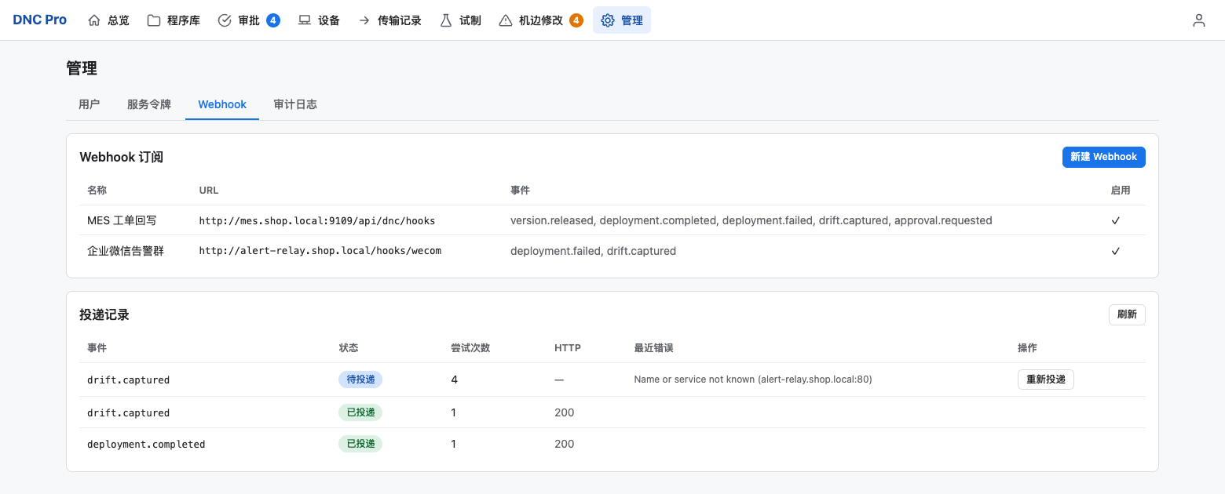The image size is (1225, 494).
Task: Click drift.captured in the 待投递 row
Action: tap(129, 380)
